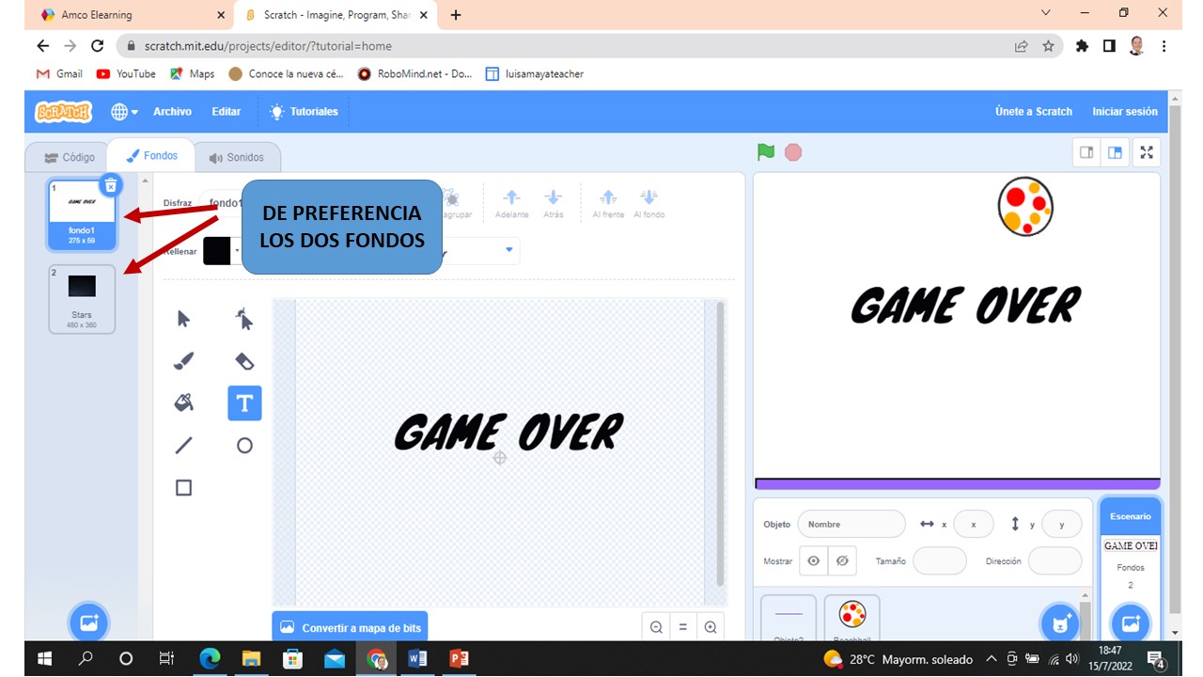Open the Archivo menu
The width and height of the screenshot is (1203, 677).
[x=172, y=112]
